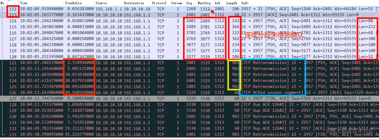Sort by the Seq column header

[x=189, y=3]
